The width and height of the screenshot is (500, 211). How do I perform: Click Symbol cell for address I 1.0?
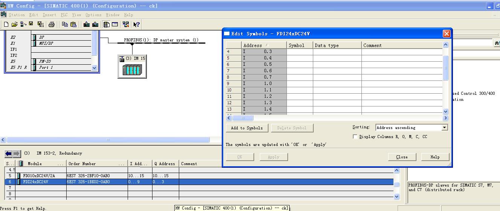click(x=300, y=83)
